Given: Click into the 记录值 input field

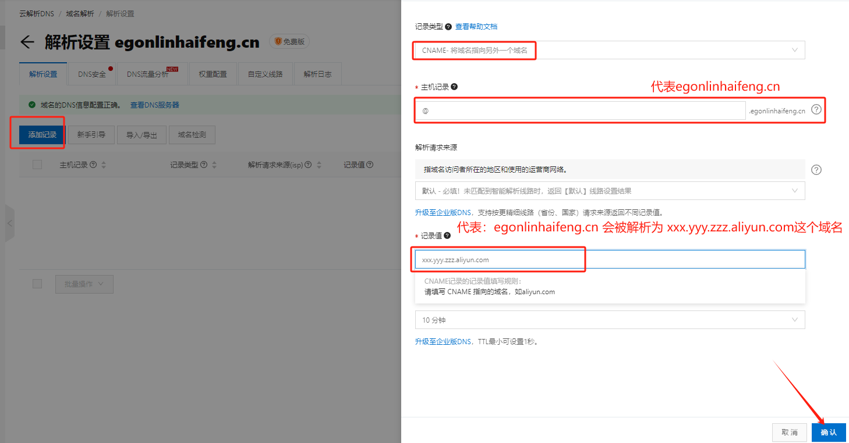Looking at the screenshot, I should pos(610,260).
